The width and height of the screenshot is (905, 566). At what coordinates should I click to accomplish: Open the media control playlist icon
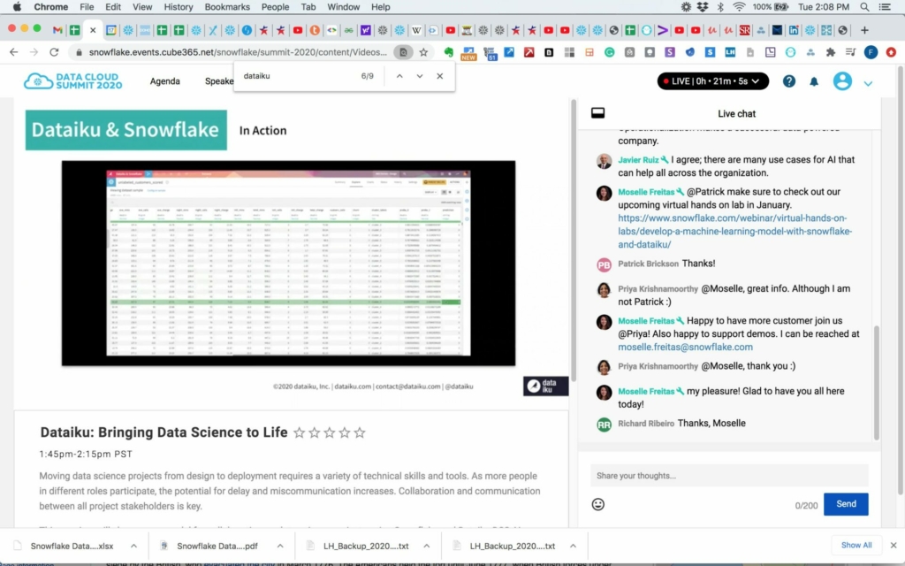850,52
